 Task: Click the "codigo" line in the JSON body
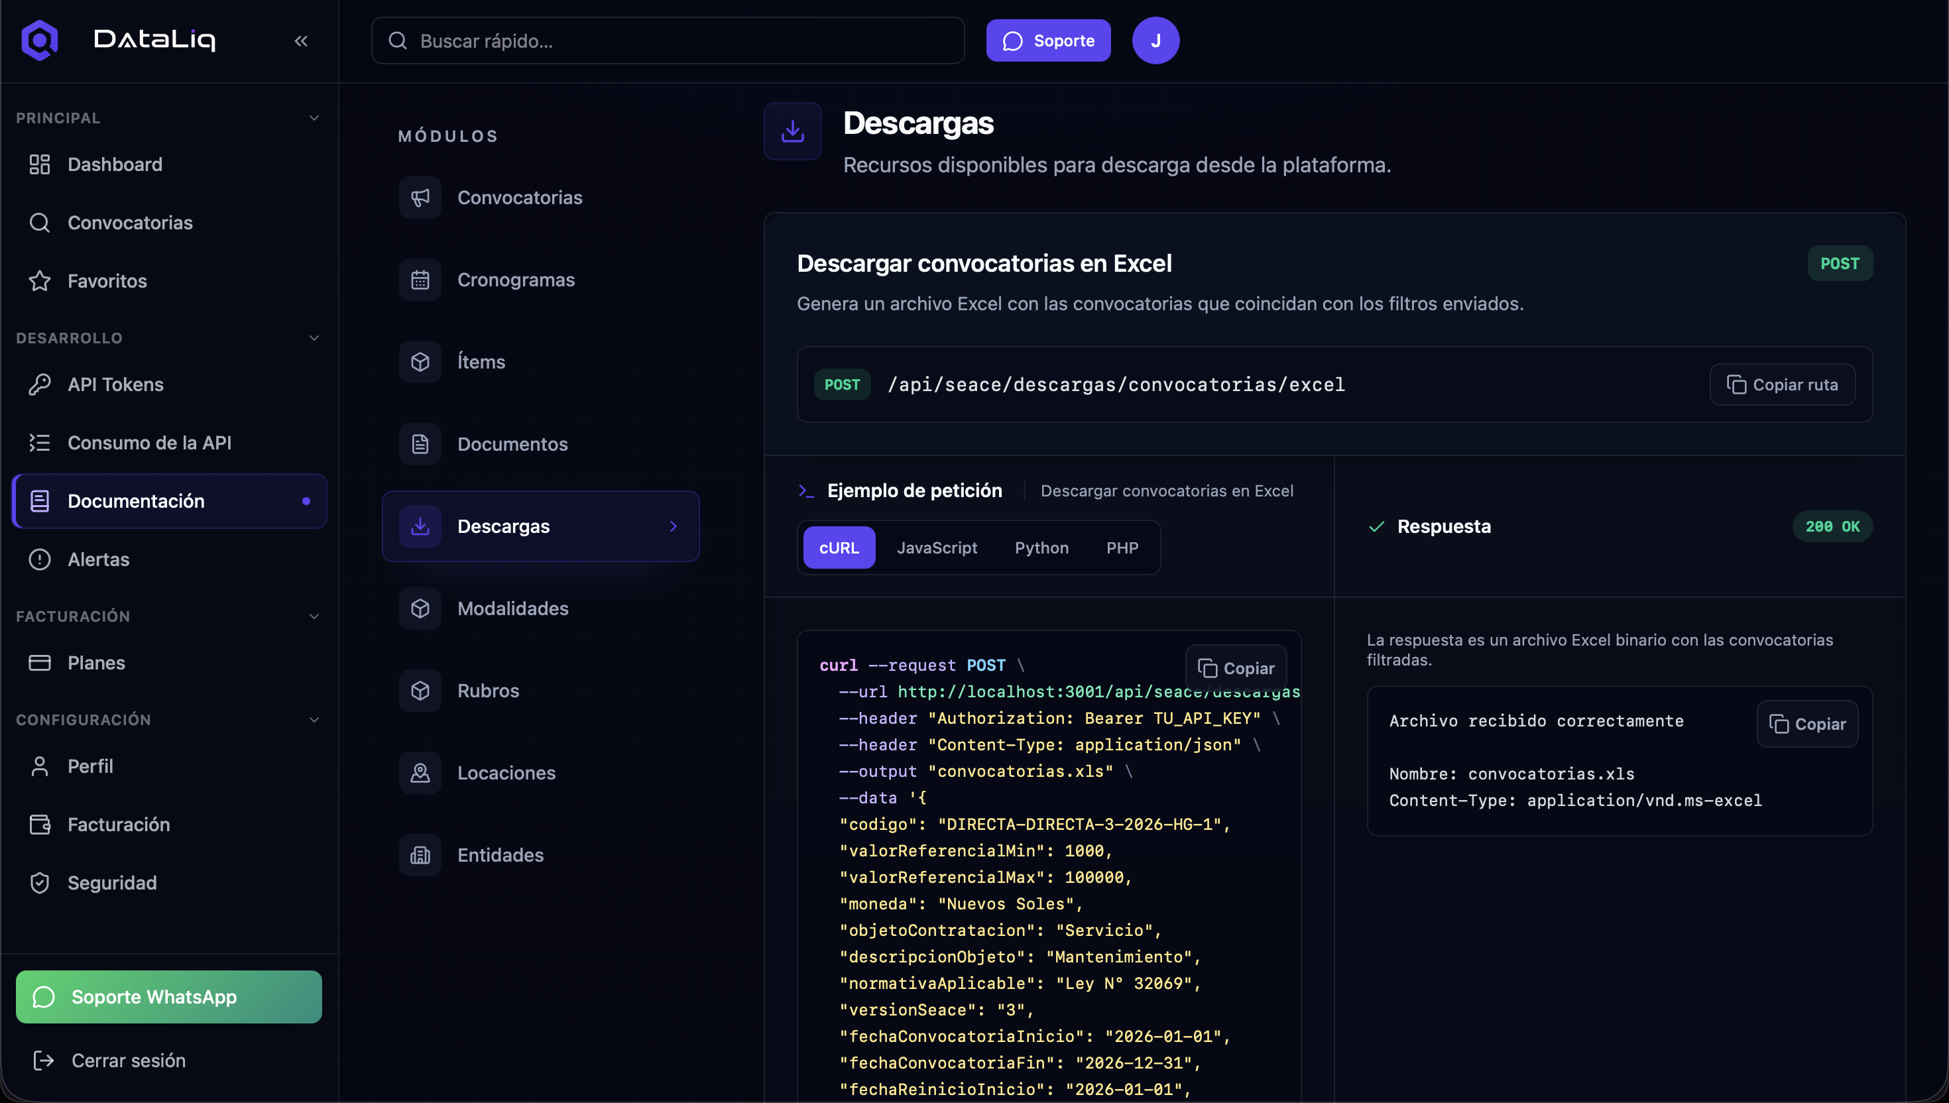tap(1034, 824)
